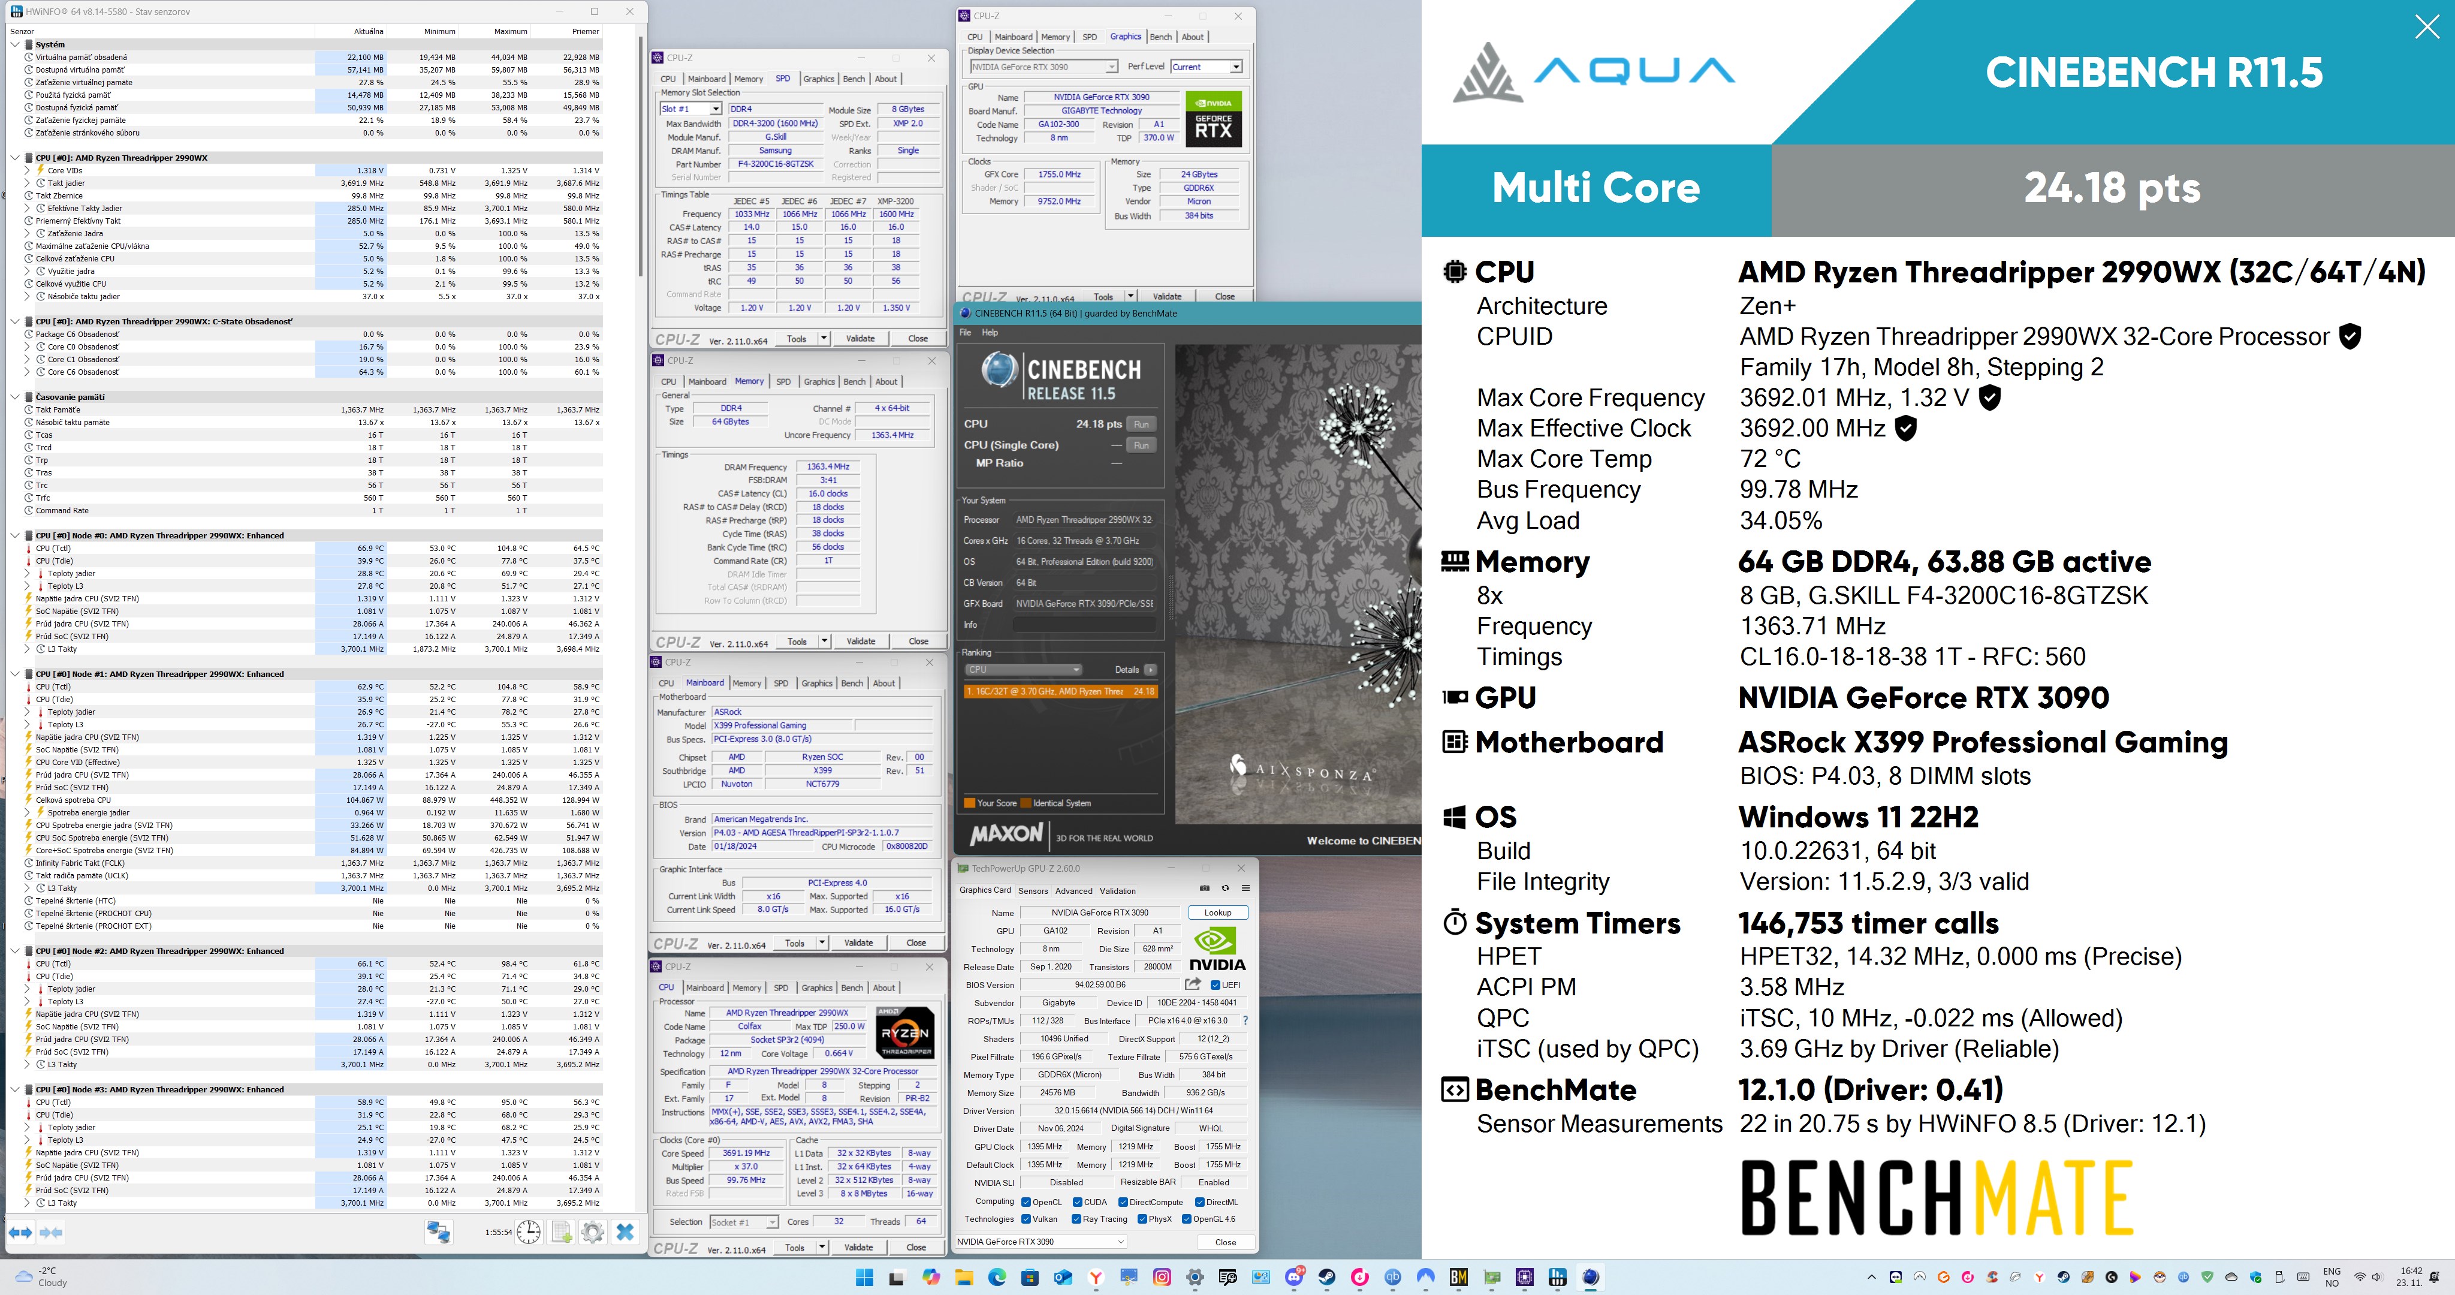Viewport: 2455px width, 1295px height.
Task: Toggle CUDA checkbox in GPU-Z
Action: click(1078, 1201)
